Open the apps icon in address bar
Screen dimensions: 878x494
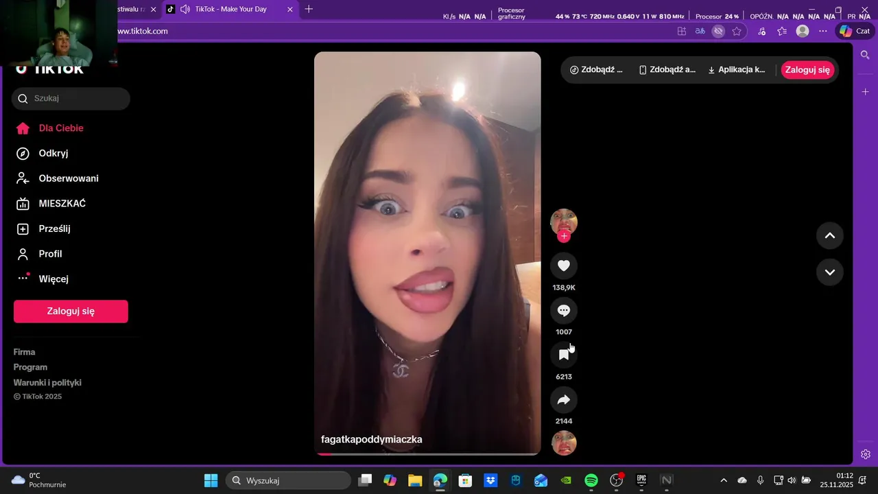coord(682,31)
